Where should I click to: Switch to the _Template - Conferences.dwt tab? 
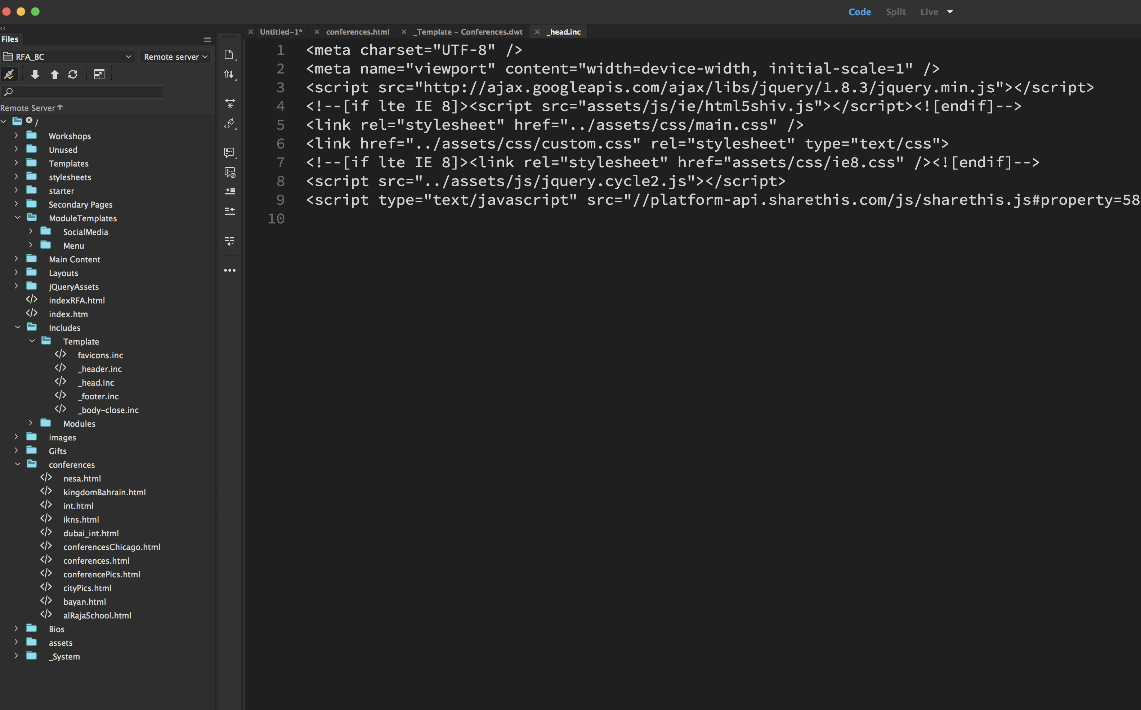[468, 32]
